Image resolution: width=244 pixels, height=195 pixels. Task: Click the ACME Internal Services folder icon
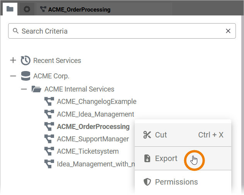pyautogui.click(x=37, y=89)
